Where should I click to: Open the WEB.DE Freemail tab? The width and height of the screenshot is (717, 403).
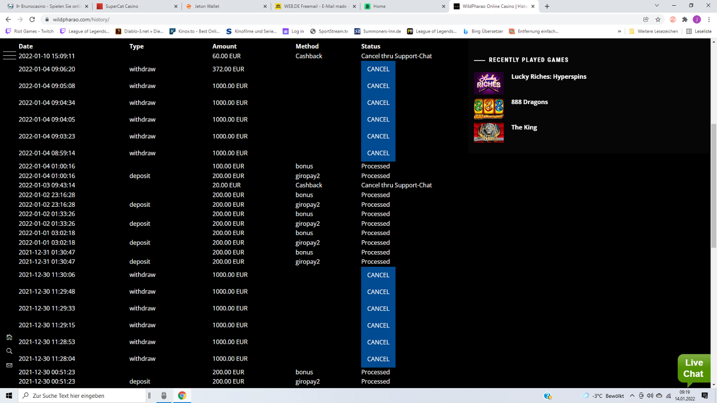(x=315, y=6)
